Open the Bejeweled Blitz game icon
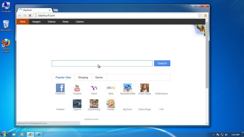 (x=127, y=88)
